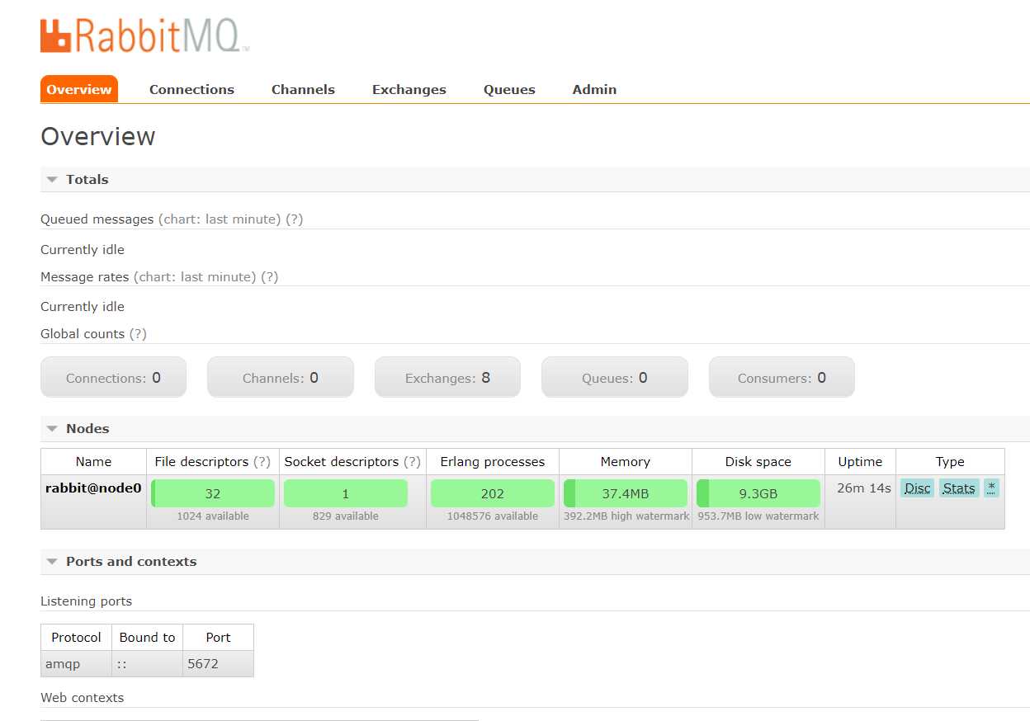
Task: Open help for Message rates
Action: [x=270, y=276]
